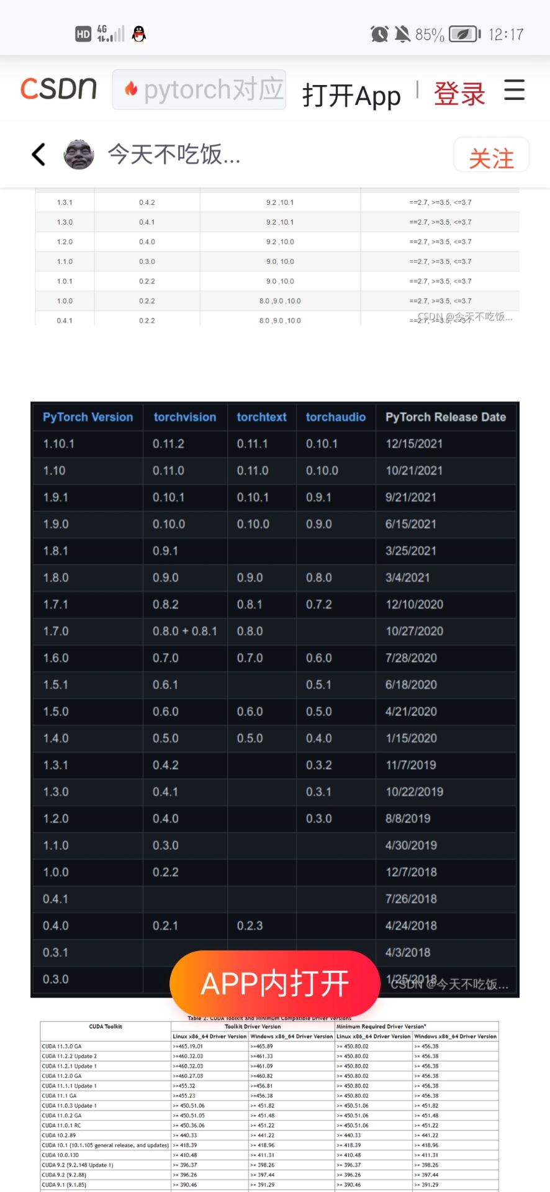Click the pytorch对应 search field
Screen dimensions: 550x1192
click(199, 89)
